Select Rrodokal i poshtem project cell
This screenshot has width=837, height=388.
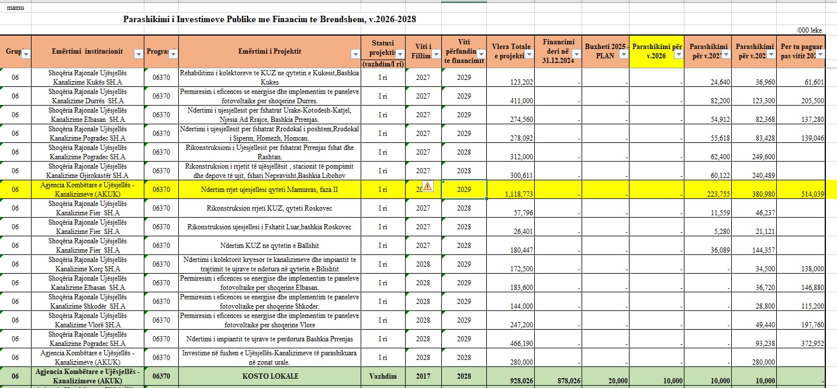click(269, 133)
